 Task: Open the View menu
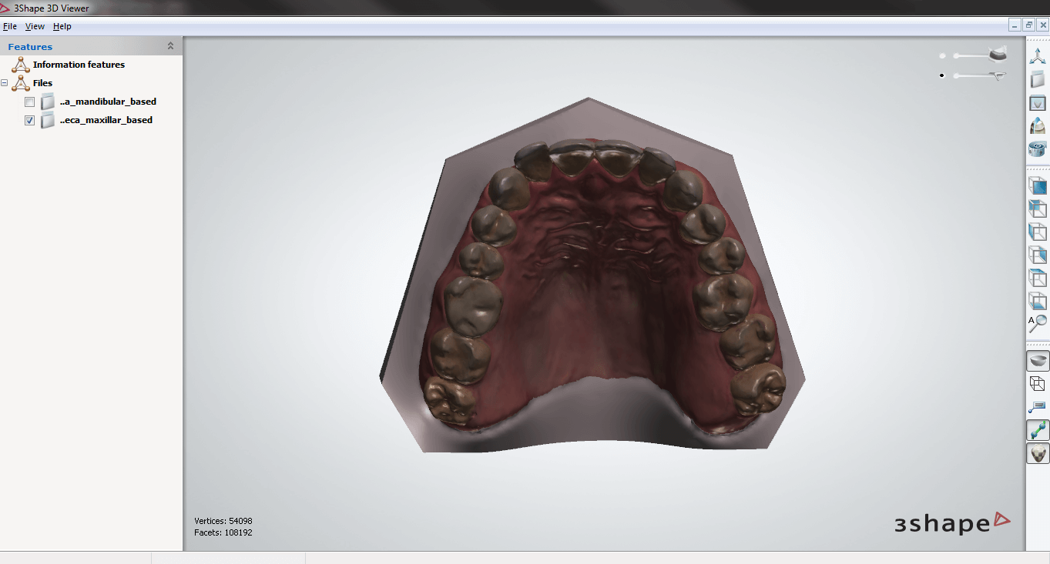pos(35,26)
